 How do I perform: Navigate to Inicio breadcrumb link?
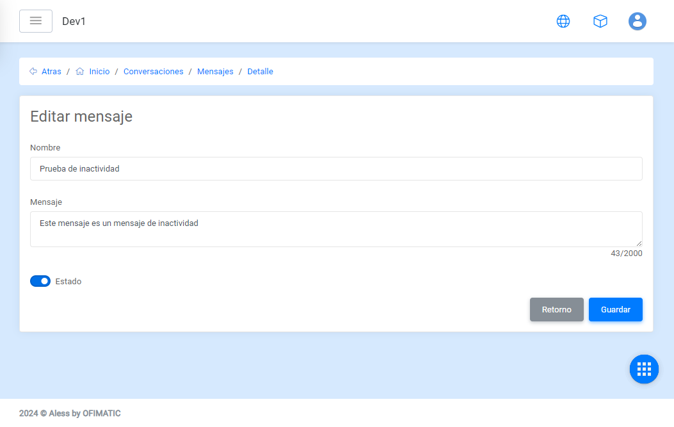click(99, 72)
